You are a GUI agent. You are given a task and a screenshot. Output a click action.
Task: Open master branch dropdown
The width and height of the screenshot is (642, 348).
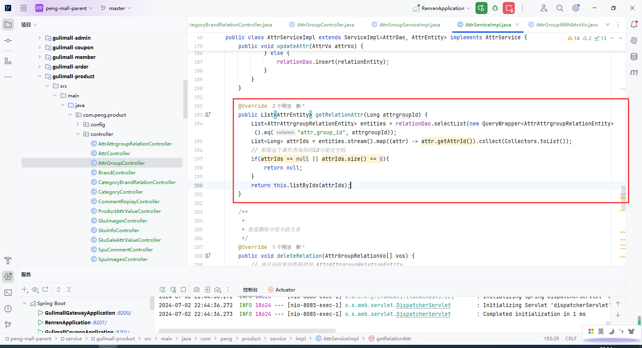[x=116, y=8]
